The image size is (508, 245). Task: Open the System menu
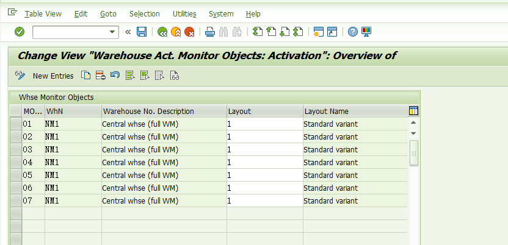click(221, 14)
